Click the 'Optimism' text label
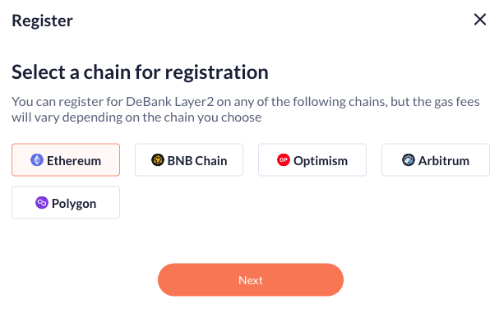 coord(321,161)
